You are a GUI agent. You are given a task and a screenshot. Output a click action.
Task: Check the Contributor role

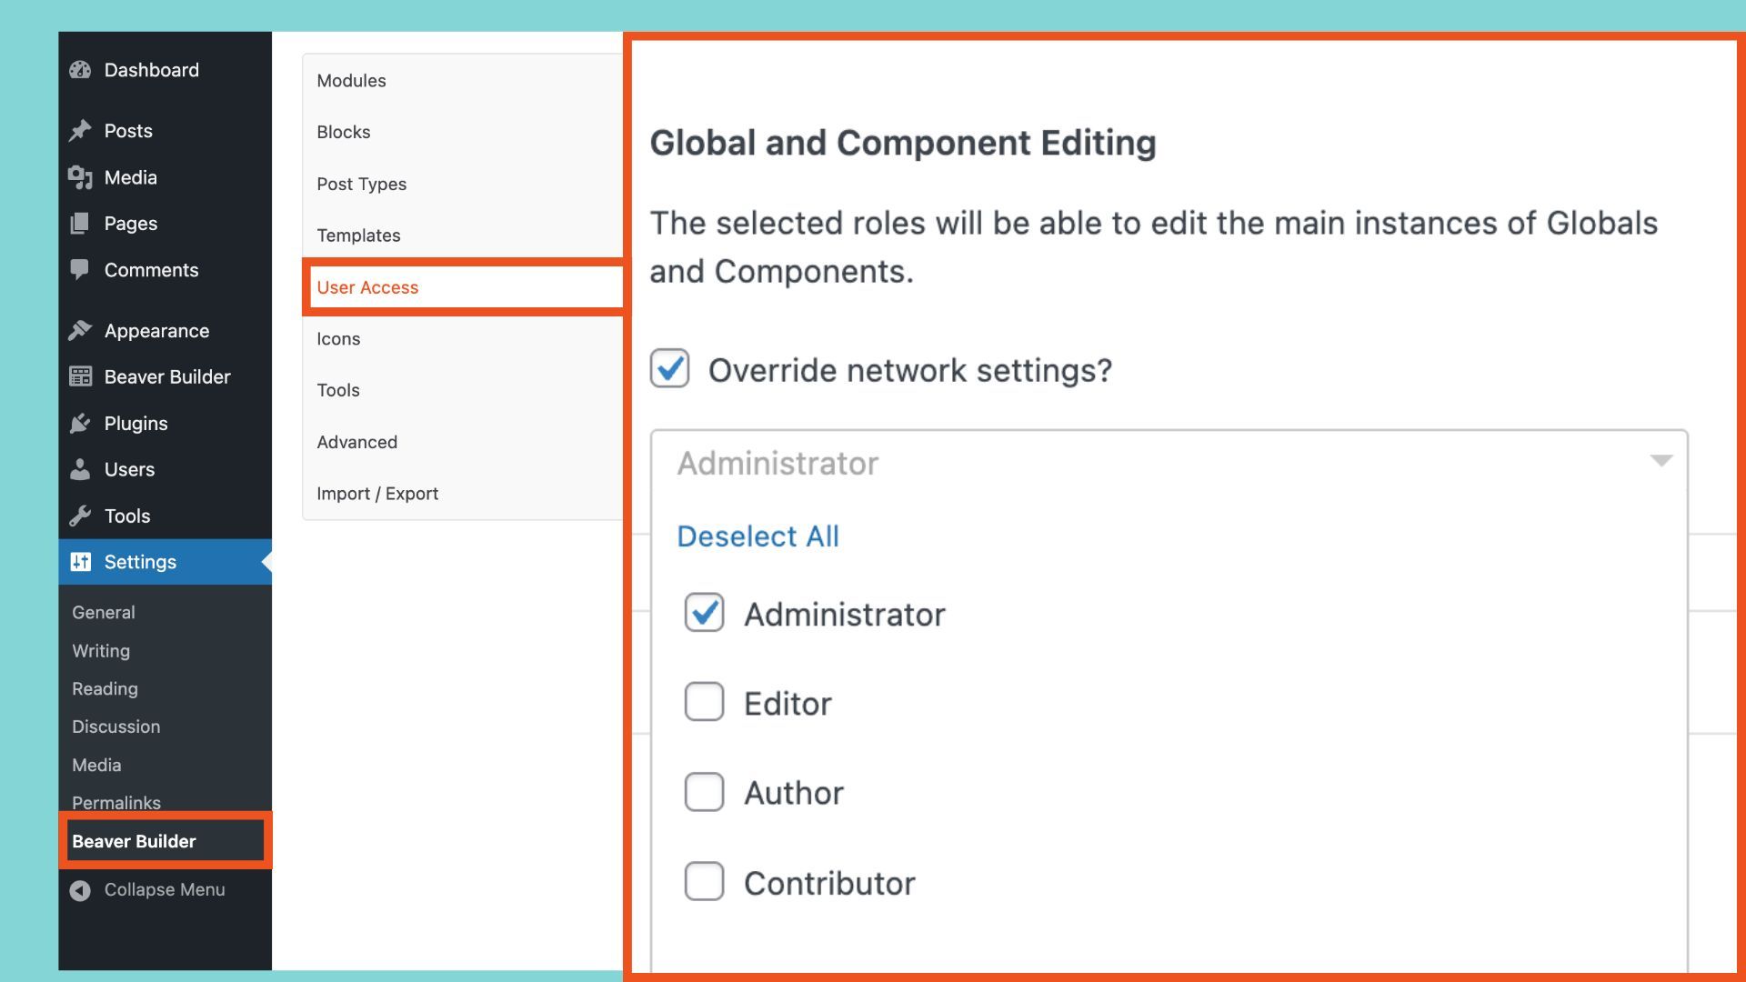704,881
